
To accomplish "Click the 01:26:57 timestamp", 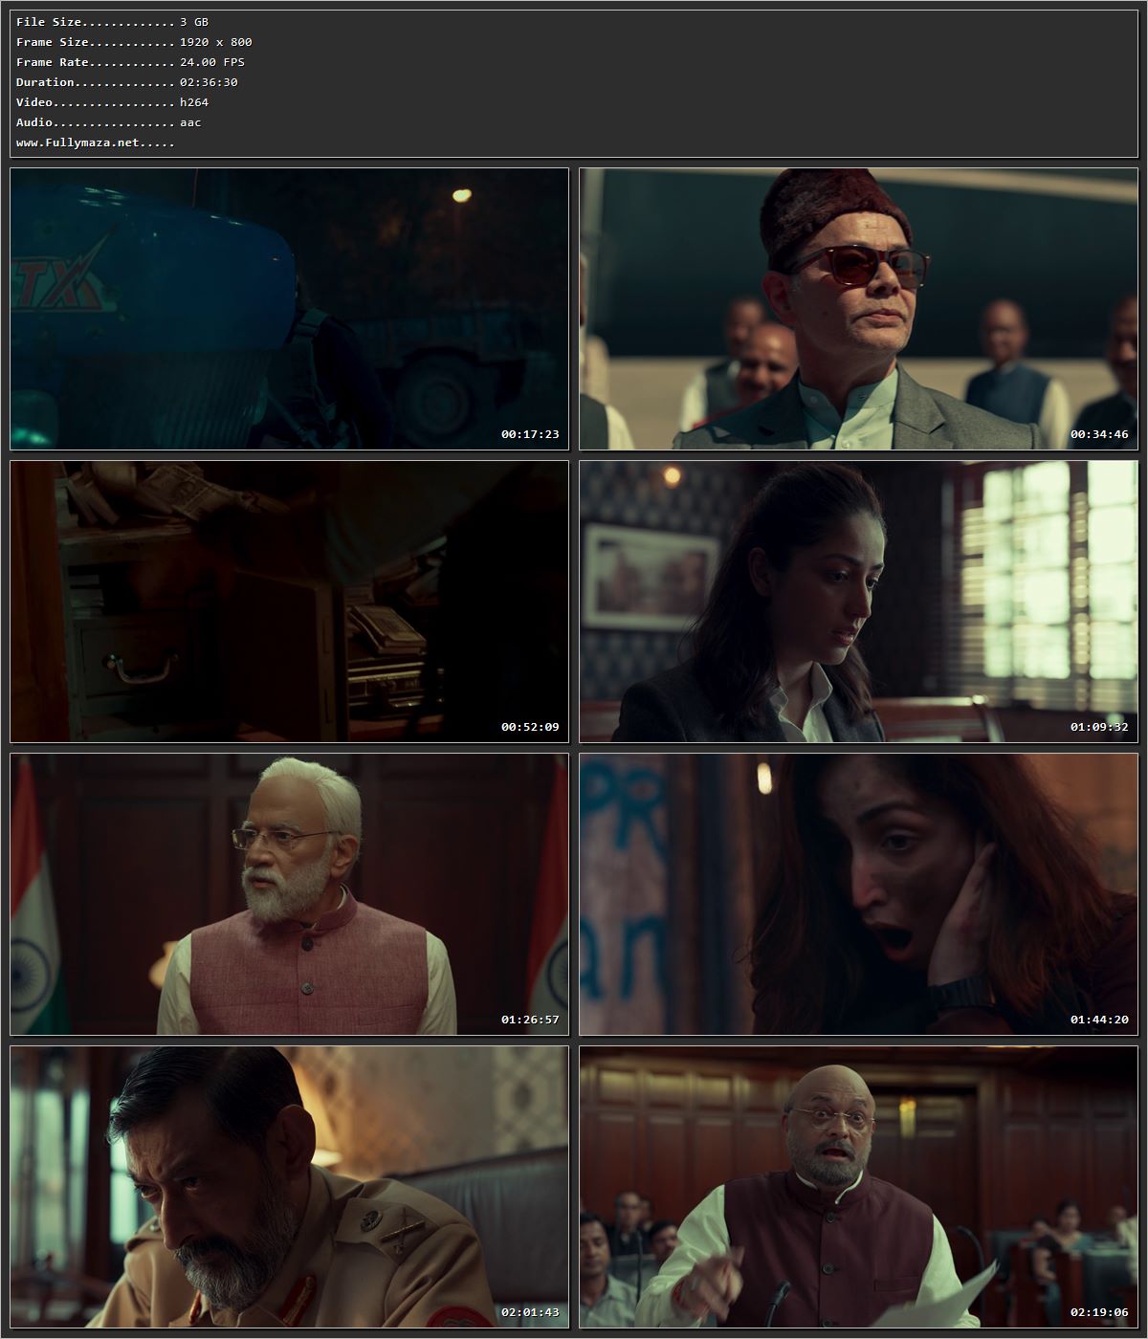I will click(530, 1020).
